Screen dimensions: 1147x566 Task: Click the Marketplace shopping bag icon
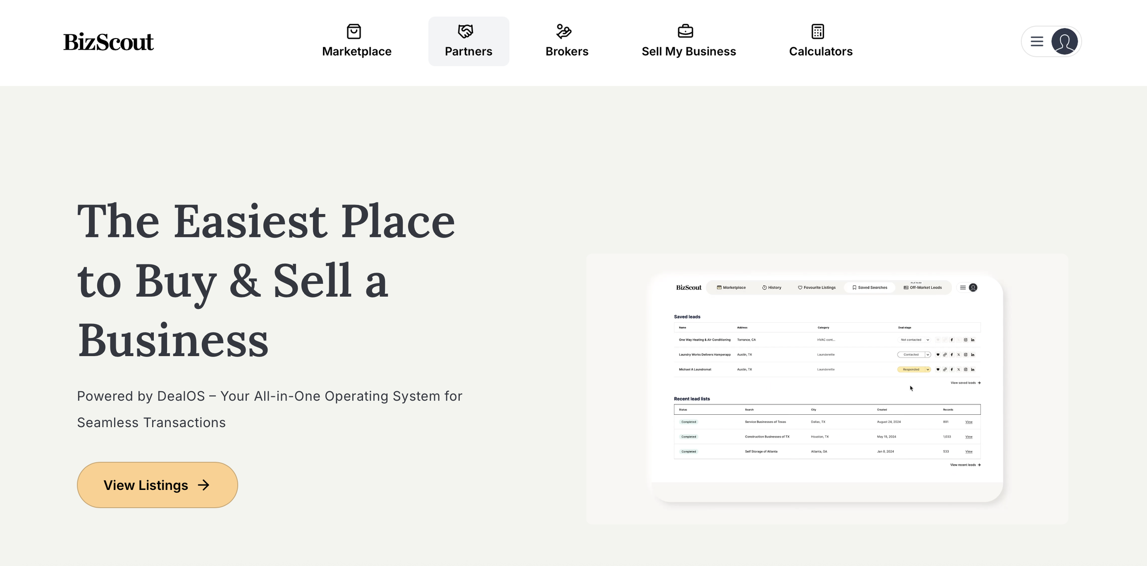coord(354,32)
